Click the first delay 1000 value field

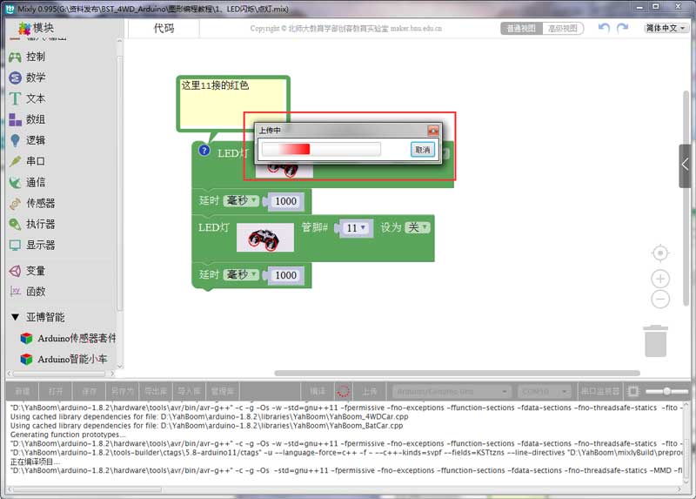coord(285,201)
